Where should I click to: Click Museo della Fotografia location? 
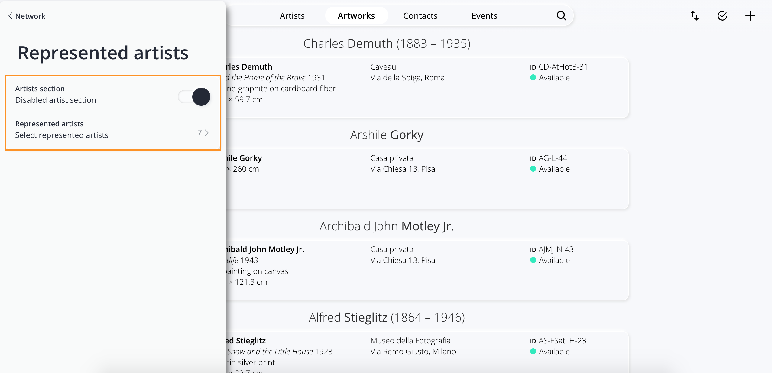point(410,341)
